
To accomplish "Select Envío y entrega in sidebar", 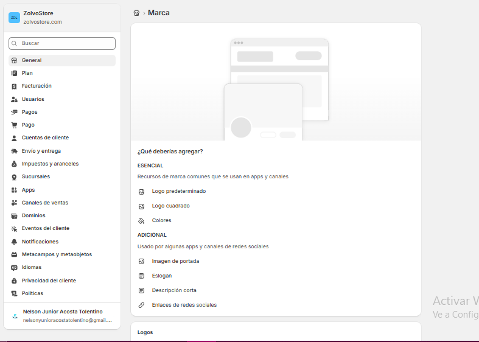I will tap(62, 151).
